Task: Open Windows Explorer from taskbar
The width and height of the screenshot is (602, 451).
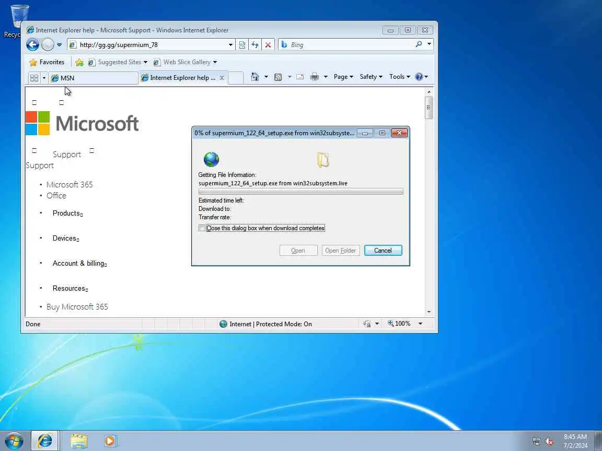Action: point(79,442)
